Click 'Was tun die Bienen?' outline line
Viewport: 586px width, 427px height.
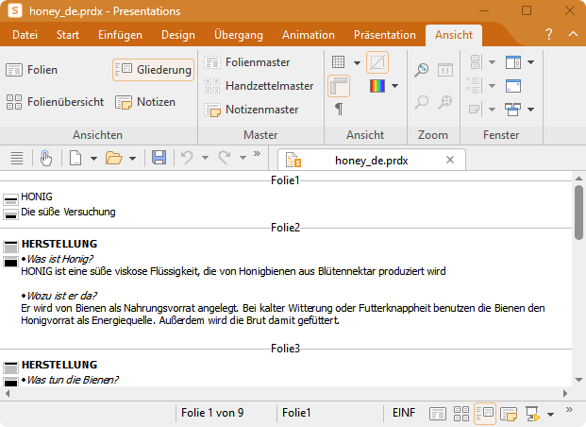coord(72,380)
